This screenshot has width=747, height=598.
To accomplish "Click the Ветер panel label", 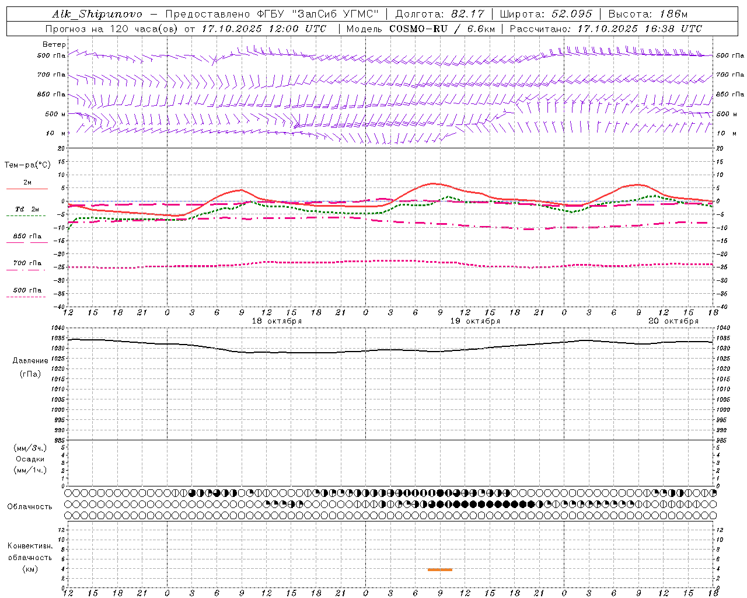I will pos(54,44).
